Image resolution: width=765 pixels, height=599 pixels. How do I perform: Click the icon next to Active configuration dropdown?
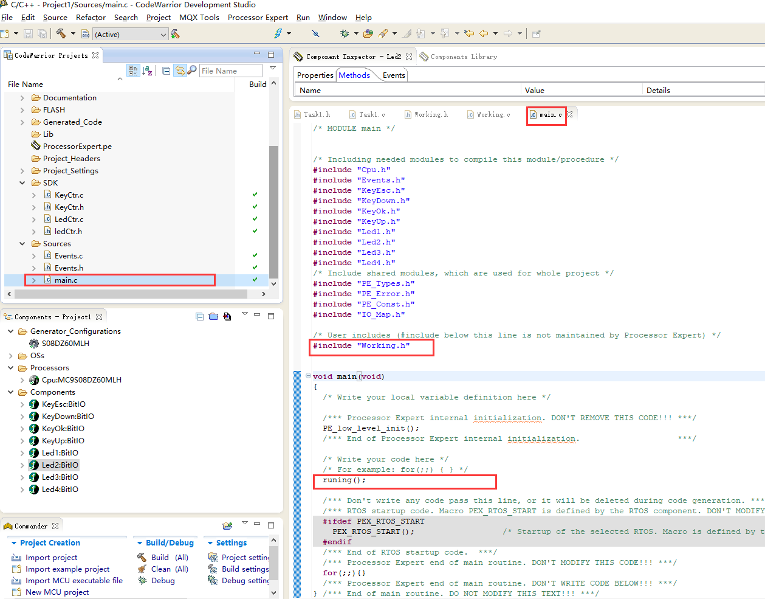[176, 34]
